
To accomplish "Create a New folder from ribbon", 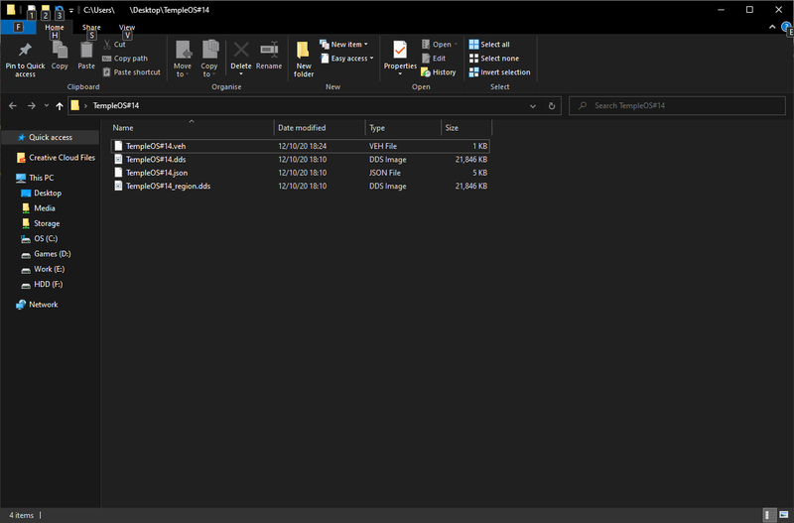I will coord(304,56).
